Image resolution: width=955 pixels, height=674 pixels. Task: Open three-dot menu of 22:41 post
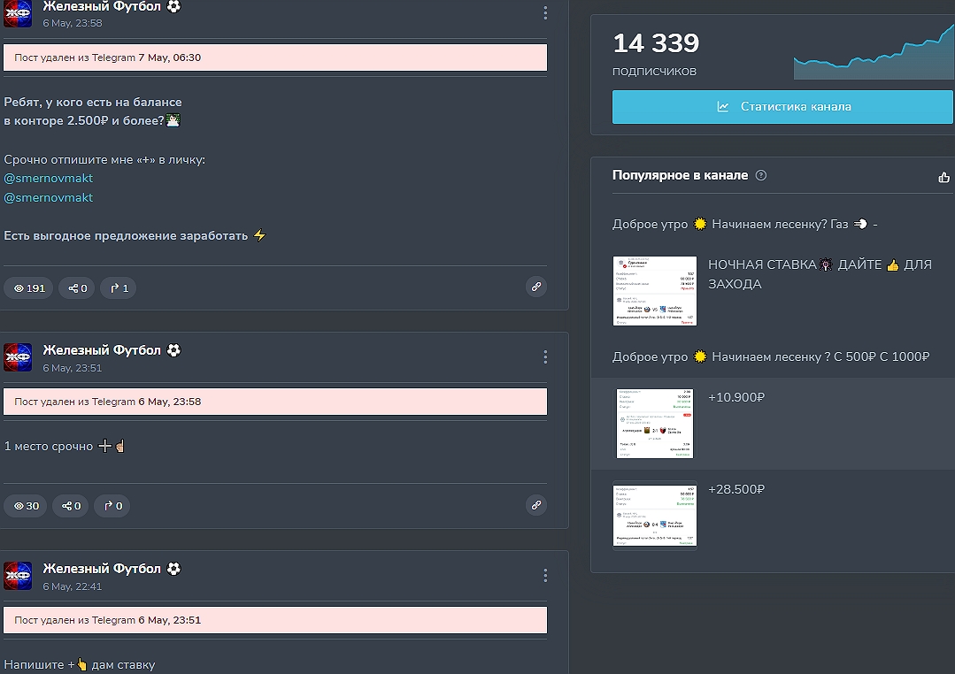[x=545, y=576]
